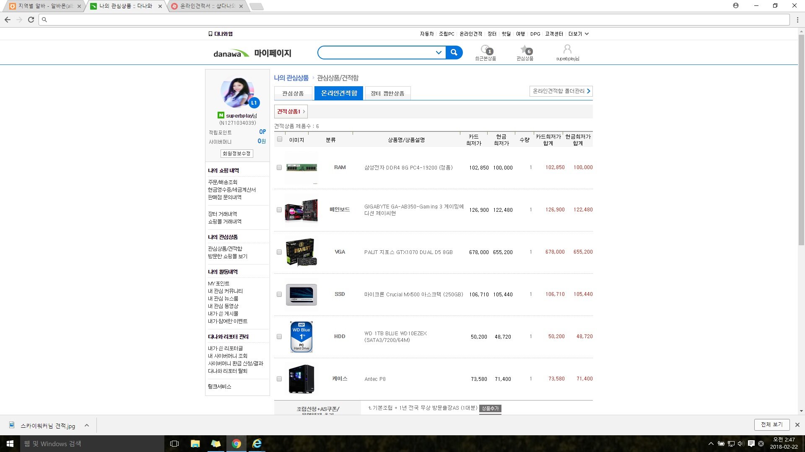Open recently viewed products icon
805x452 pixels.
(x=486, y=53)
